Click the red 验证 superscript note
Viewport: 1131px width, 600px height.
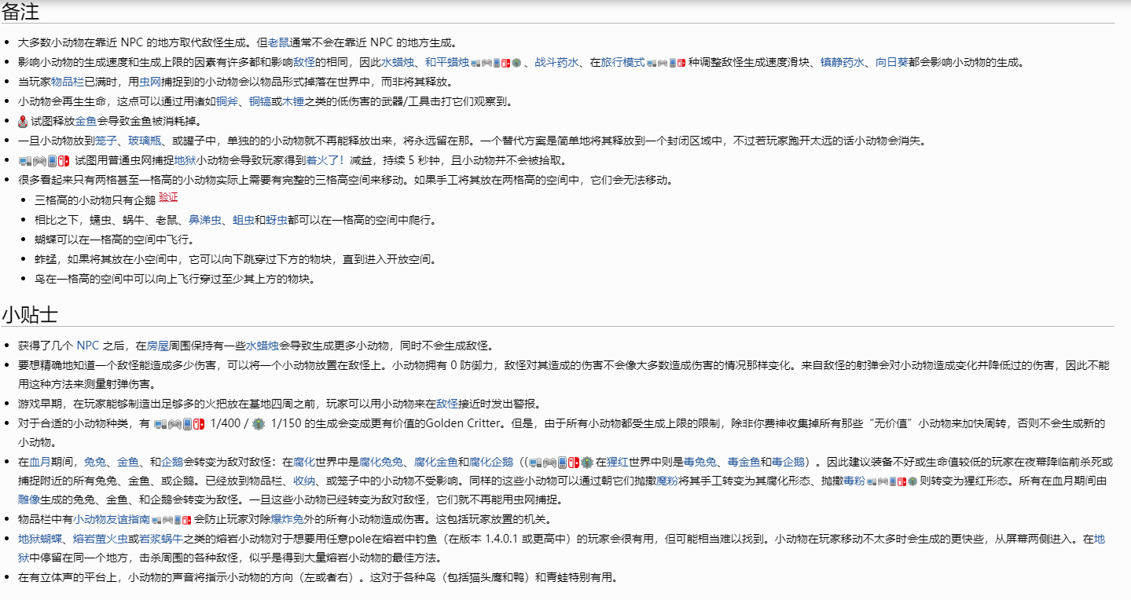(168, 197)
